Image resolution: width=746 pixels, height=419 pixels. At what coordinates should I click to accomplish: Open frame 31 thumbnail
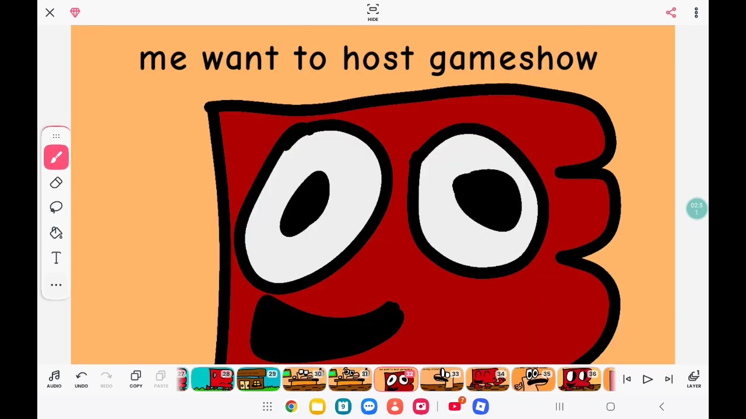point(350,379)
